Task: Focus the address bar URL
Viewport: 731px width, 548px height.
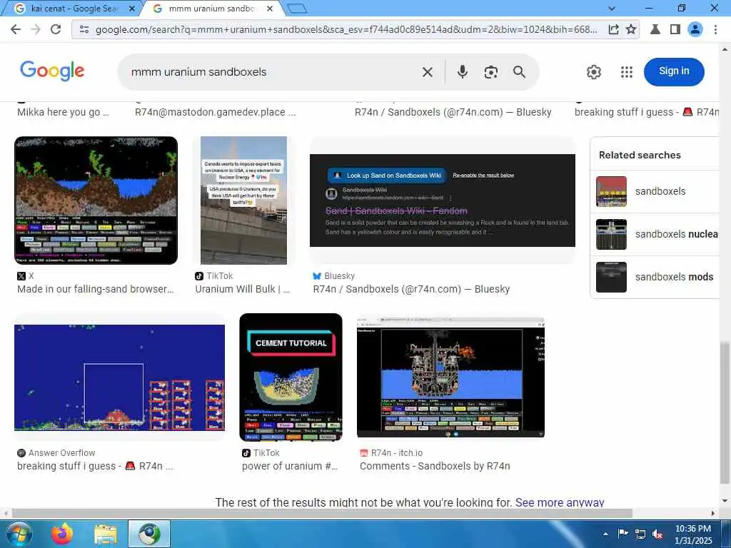Action: pyautogui.click(x=346, y=29)
